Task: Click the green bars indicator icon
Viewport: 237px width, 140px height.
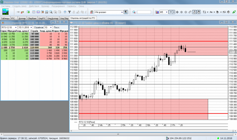Action: (x=234, y=12)
